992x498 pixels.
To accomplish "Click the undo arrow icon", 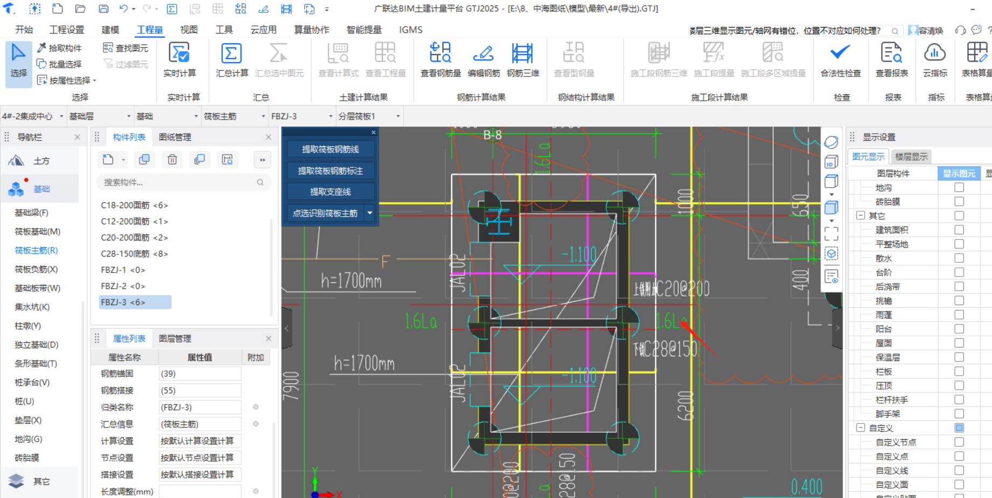I will pyautogui.click(x=124, y=9).
